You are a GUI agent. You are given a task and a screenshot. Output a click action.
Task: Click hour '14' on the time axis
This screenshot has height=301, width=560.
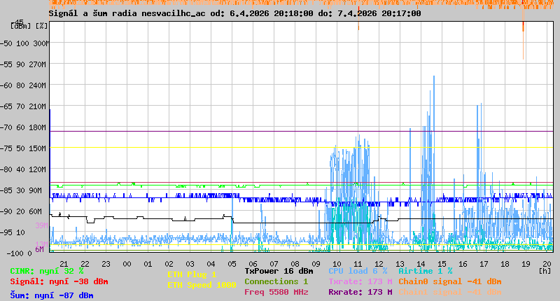tap(421, 264)
